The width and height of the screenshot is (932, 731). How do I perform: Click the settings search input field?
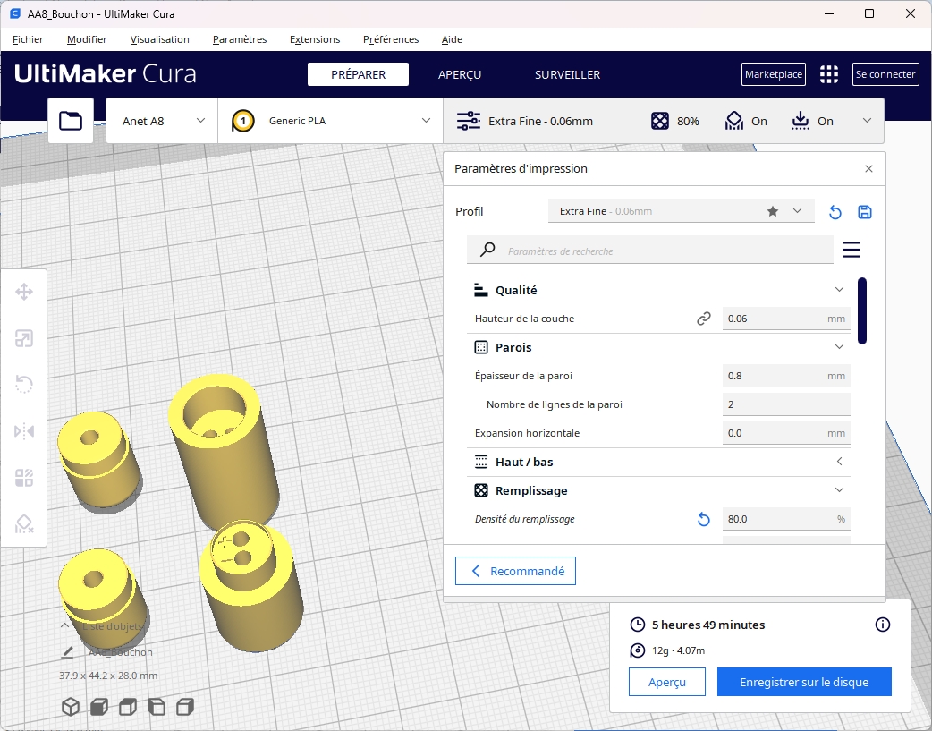click(x=667, y=251)
